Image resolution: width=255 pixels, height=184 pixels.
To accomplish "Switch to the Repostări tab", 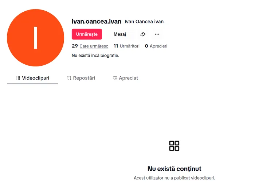I will [81, 78].
